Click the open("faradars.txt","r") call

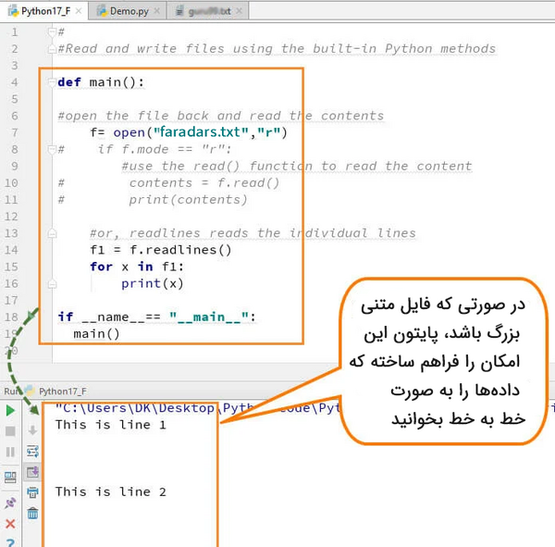[x=200, y=132]
